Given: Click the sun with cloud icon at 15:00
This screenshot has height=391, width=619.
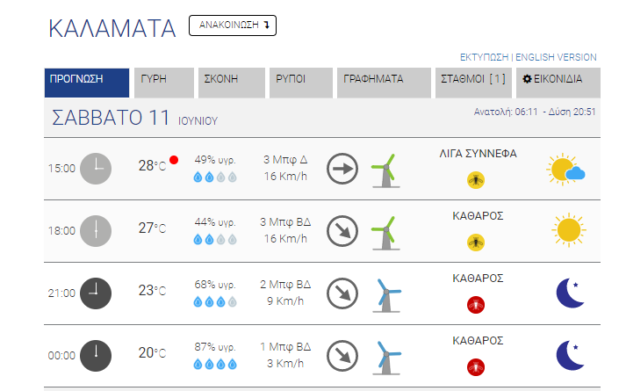Looking at the screenshot, I should tap(565, 170).
